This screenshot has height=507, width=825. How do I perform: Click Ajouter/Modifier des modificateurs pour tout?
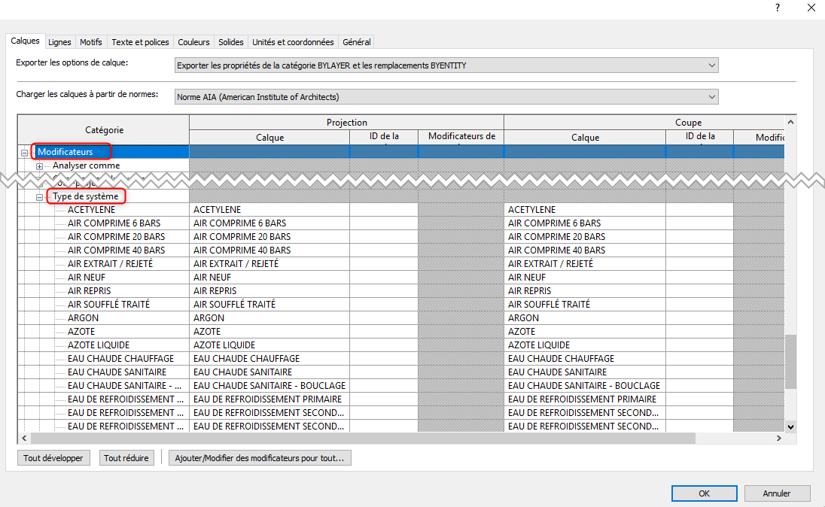pyautogui.click(x=260, y=457)
